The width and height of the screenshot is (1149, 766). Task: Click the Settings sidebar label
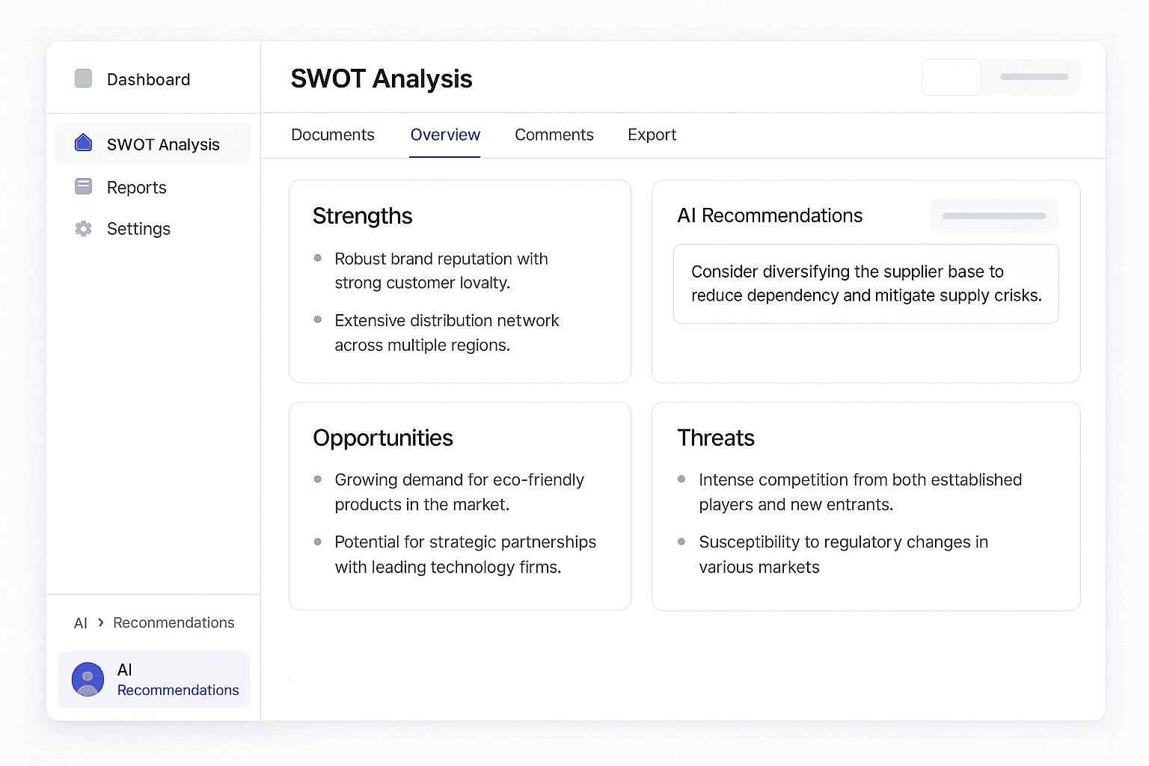pyautogui.click(x=138, y=229)
